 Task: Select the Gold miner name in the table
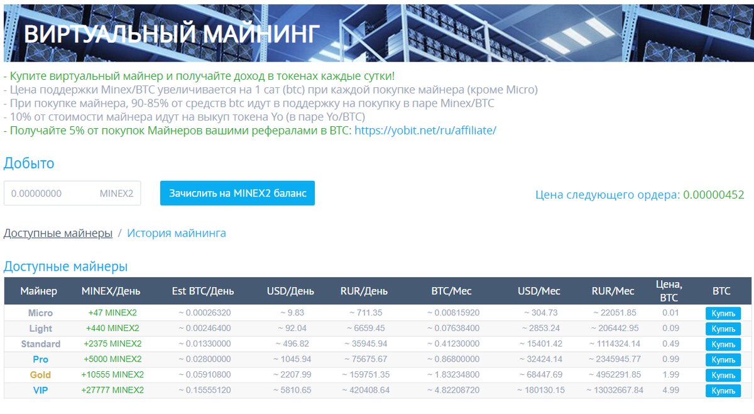pos(41,375)
